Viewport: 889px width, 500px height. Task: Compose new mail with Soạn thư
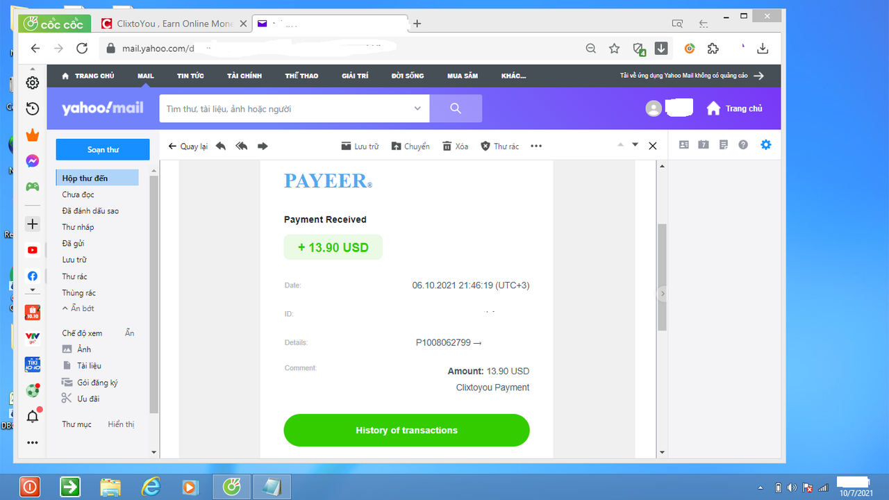[103, 149]
